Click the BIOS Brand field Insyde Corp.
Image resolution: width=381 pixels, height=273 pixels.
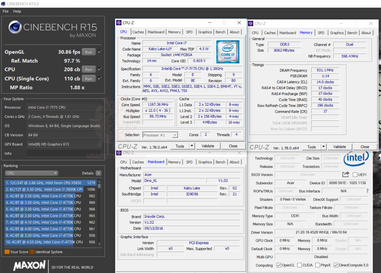(x=192, y=216)
